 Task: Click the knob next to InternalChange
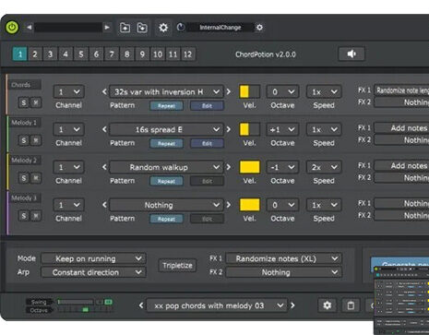tap(181, 28)
